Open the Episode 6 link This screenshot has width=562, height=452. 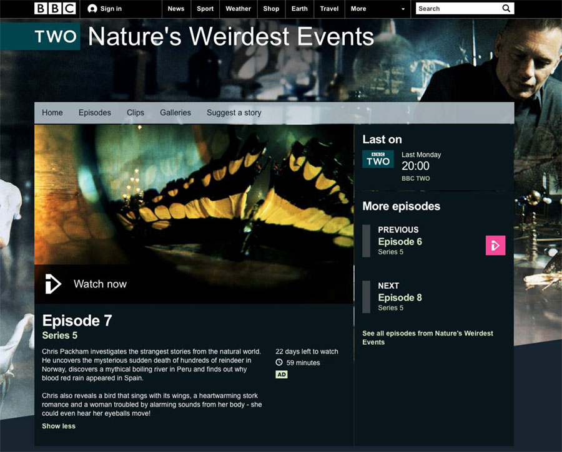coord(400,241)
